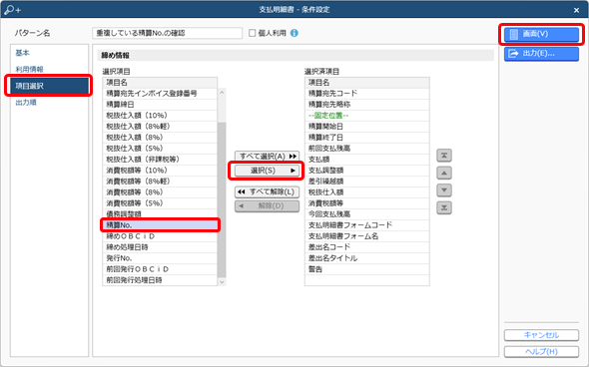Select 前回発行処理日時 in left list
Image resolution: width=589 pixels, height=367 pixels.
pyautogui.click(x=160, y=280)
